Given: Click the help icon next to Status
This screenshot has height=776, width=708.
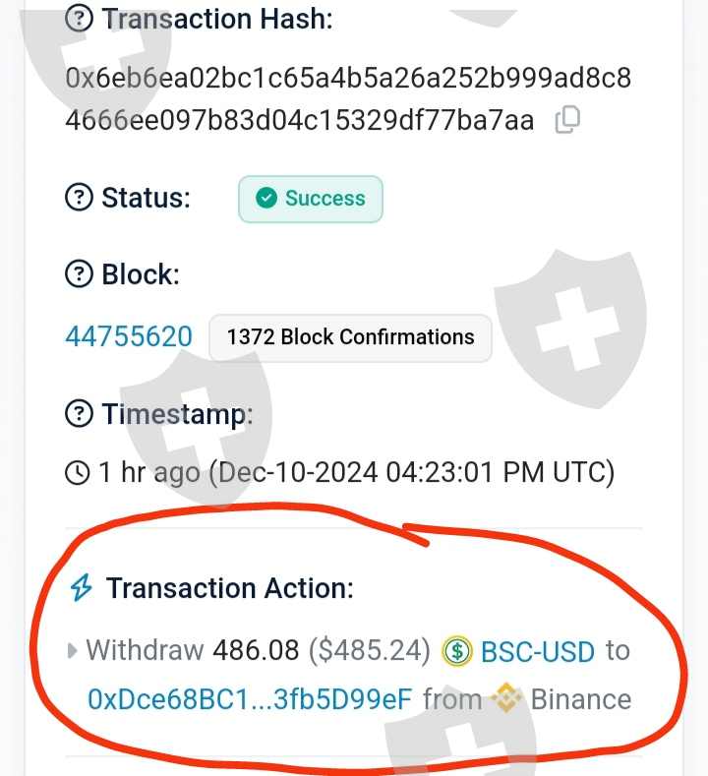Looking at the screenshot, I should [78, 198].
